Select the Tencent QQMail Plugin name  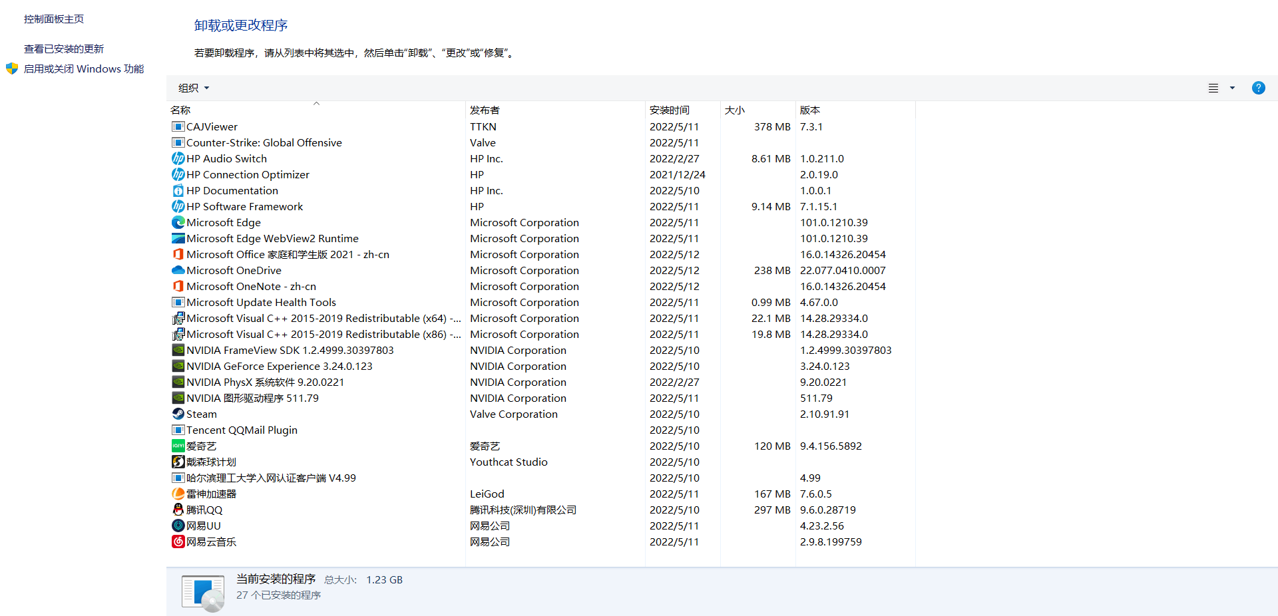pyautogui.click(x=242, y=430)
